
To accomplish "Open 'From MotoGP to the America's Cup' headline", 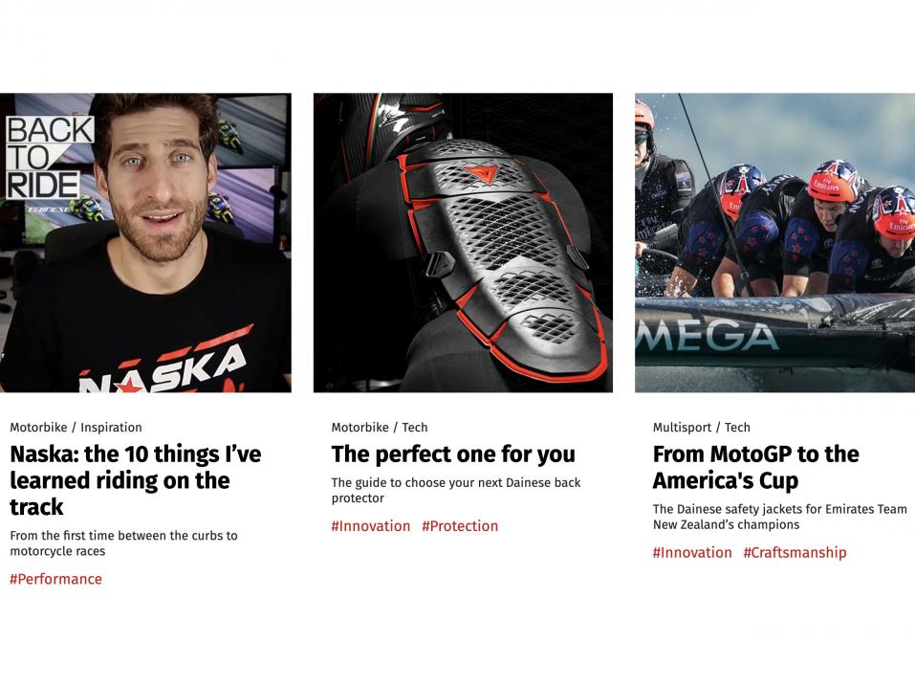I will [755, 467].
